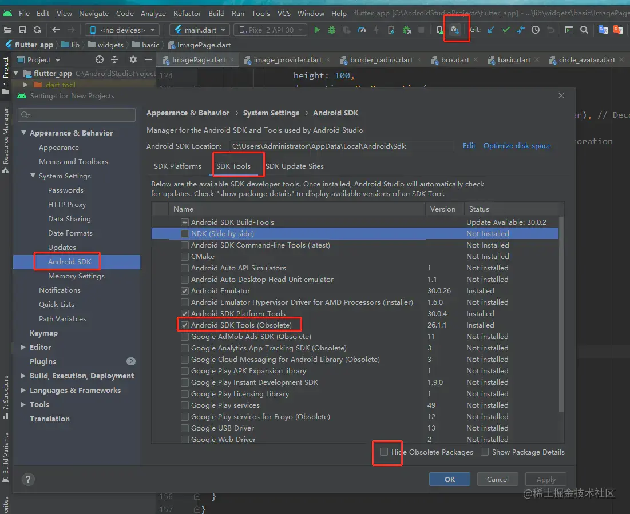Click the Help question mark button
The image size is (630, 514).
point(27,479)
